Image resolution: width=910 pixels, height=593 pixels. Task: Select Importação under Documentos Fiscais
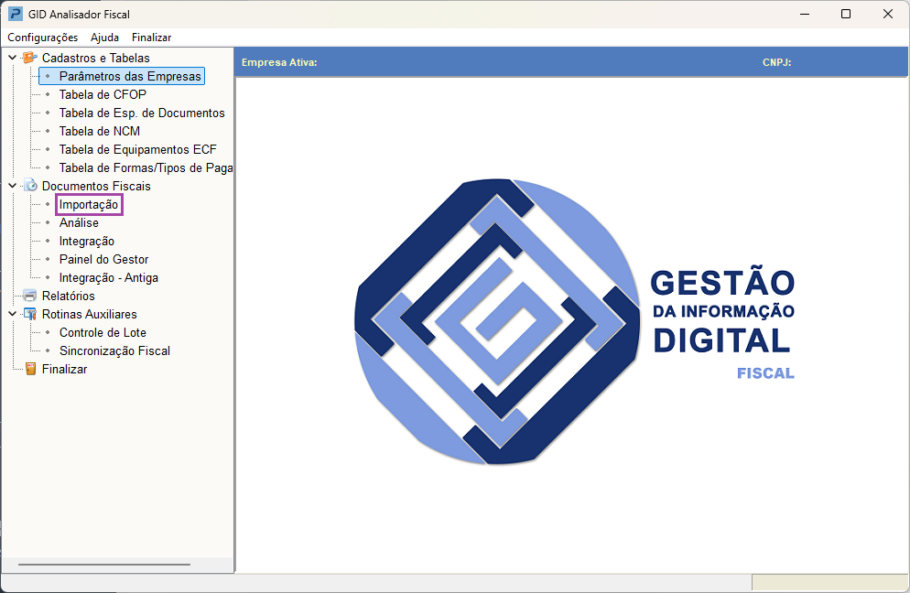click(x=89, y=205)
